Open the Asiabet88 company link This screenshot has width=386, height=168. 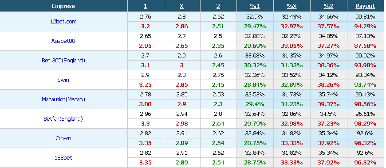[x=63, y=41]
